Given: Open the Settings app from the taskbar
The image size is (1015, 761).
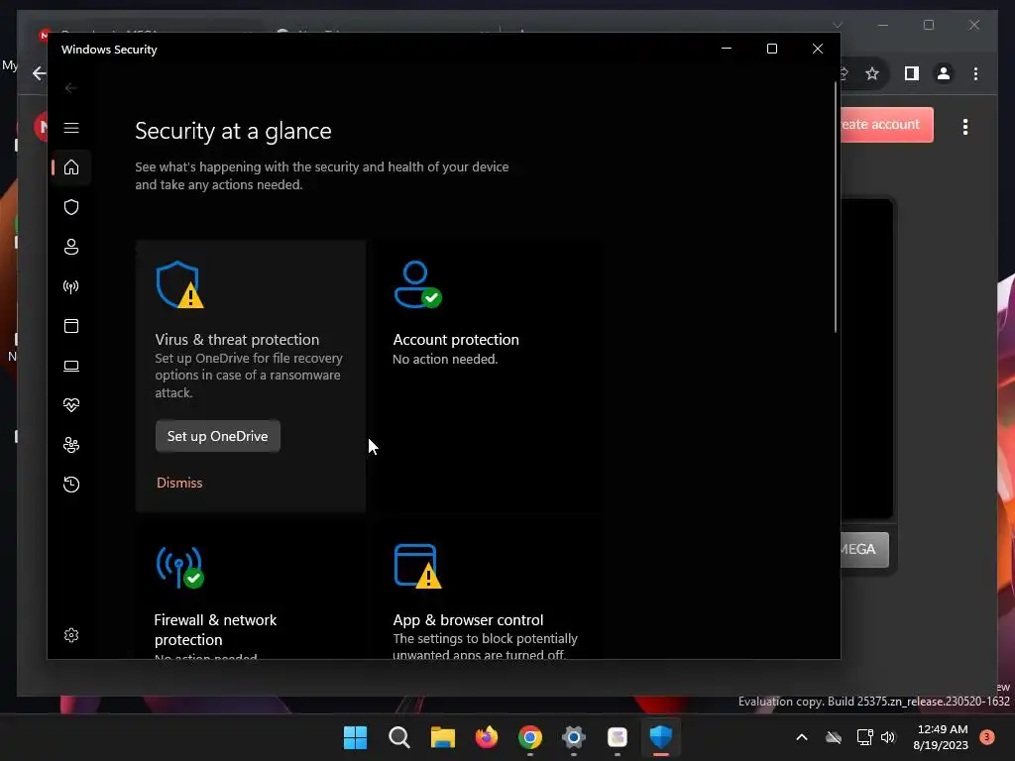Looking at the screenshot, I should point(574,737).
